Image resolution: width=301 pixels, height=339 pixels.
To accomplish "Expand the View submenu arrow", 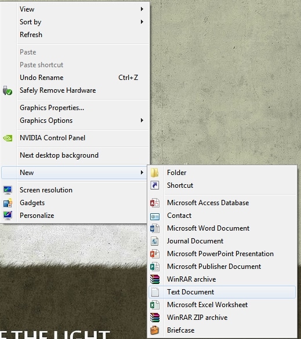I will (x=142, y=9).
